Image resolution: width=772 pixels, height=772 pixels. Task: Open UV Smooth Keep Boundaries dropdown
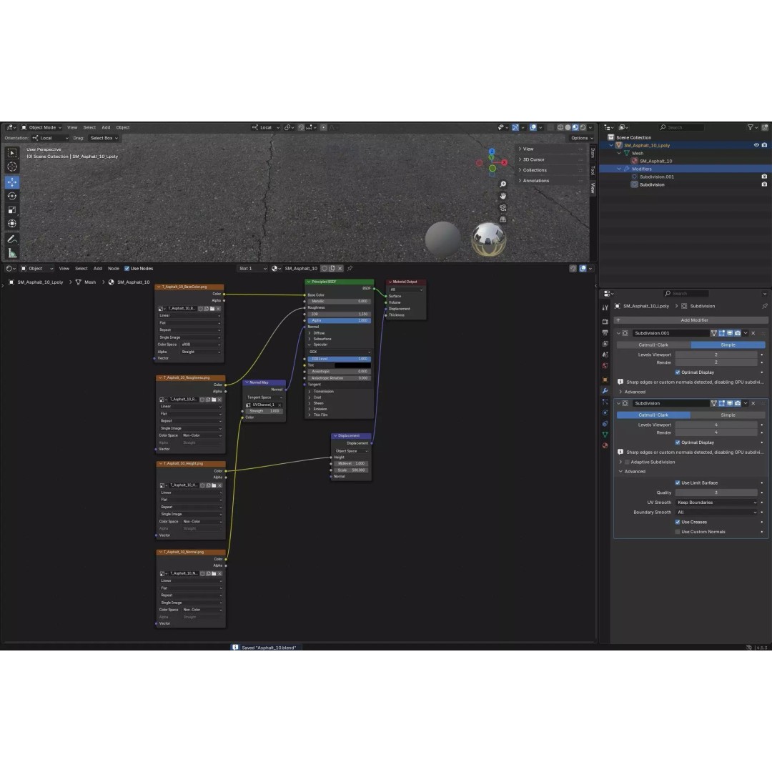[716, 503]
